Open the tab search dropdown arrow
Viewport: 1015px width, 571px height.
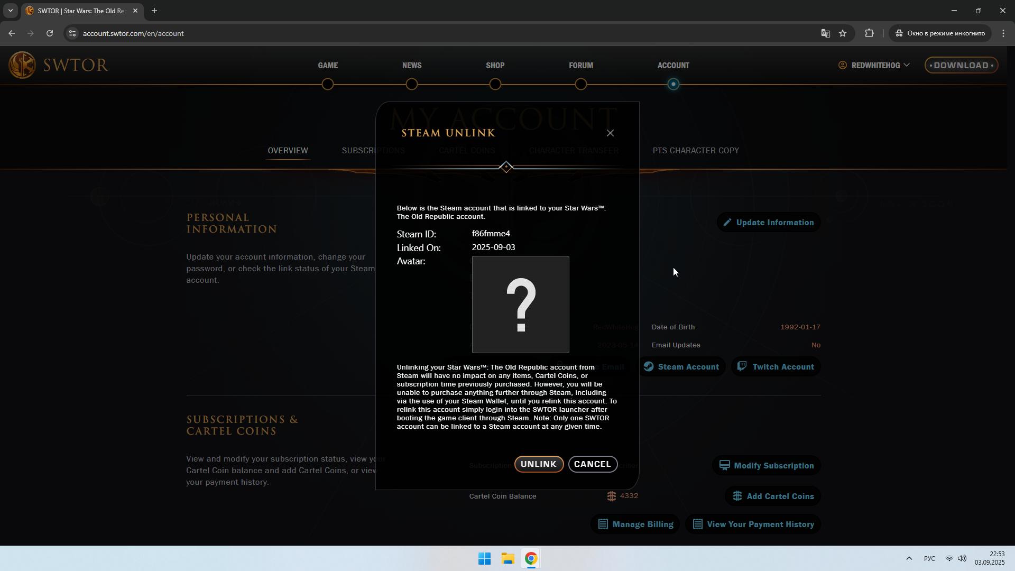coord(11,11)
